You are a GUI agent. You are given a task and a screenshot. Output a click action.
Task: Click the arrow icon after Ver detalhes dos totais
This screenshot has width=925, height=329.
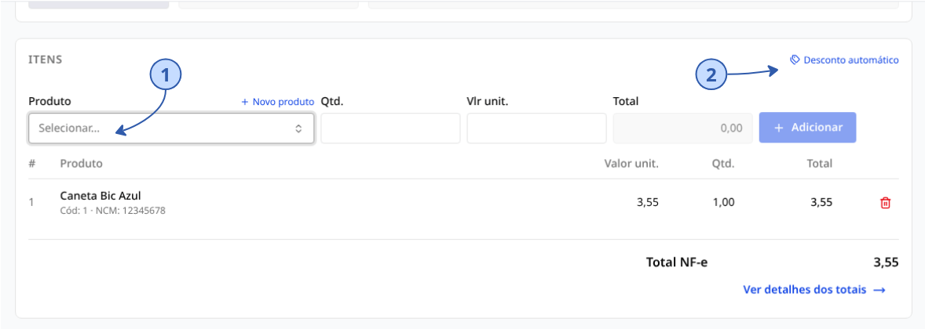tap(879, 290)
